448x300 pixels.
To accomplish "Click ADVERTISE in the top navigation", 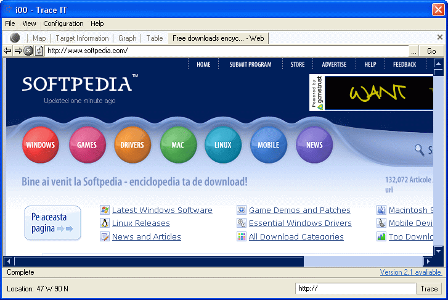I will (x=334, y=64).
